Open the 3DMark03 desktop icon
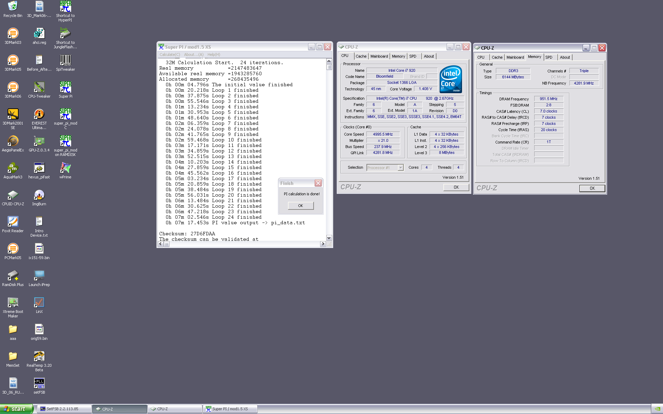 [x=13, y=36]
